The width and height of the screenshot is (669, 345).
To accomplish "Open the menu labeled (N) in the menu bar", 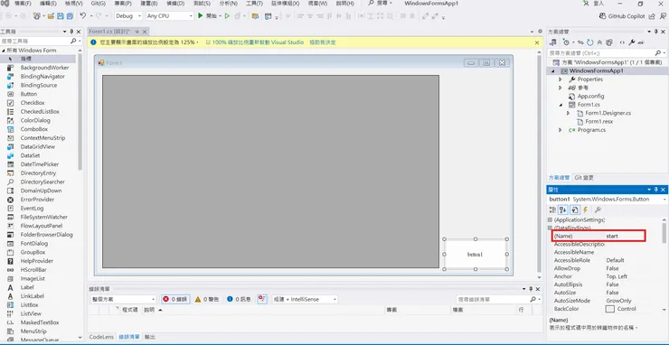I will pyautogui.click(x=229, y=4).
